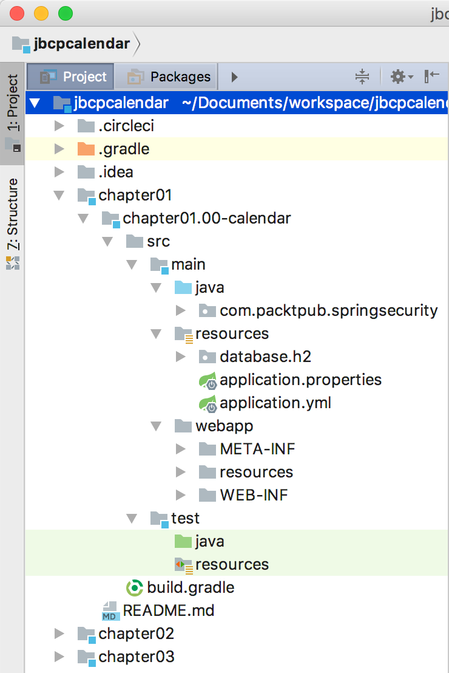Click the hide panel icon
This screenshot has height=673, width=449.
[x=432, y=77]
